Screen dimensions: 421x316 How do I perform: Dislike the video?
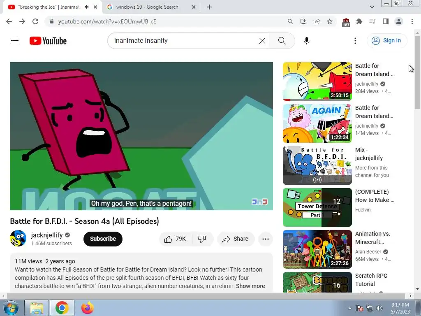click(202, 239)
